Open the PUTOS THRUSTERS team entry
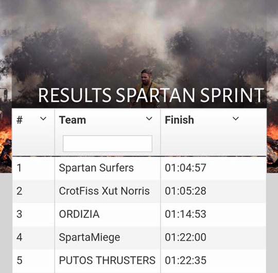This screenshot has height=273, width=278. pos(107,260)
